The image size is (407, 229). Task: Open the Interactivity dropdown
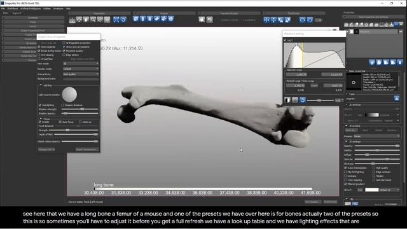click(81, 74)
